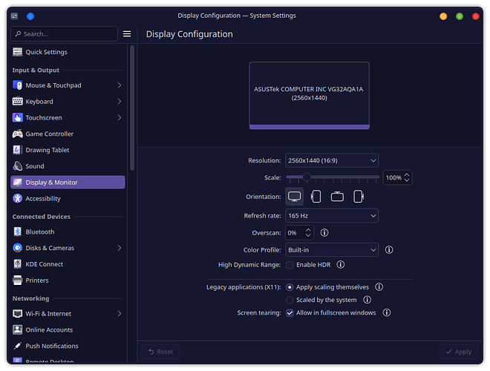490x371 pixels.
Task: Show info about Enable HDR
Action: (x=341, y=265)
